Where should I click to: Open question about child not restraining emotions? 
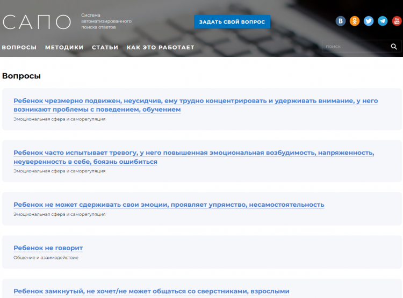[169, 205]
